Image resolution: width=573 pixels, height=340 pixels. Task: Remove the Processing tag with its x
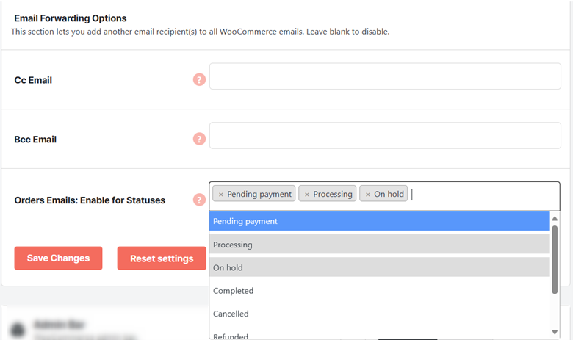[307, 195]
